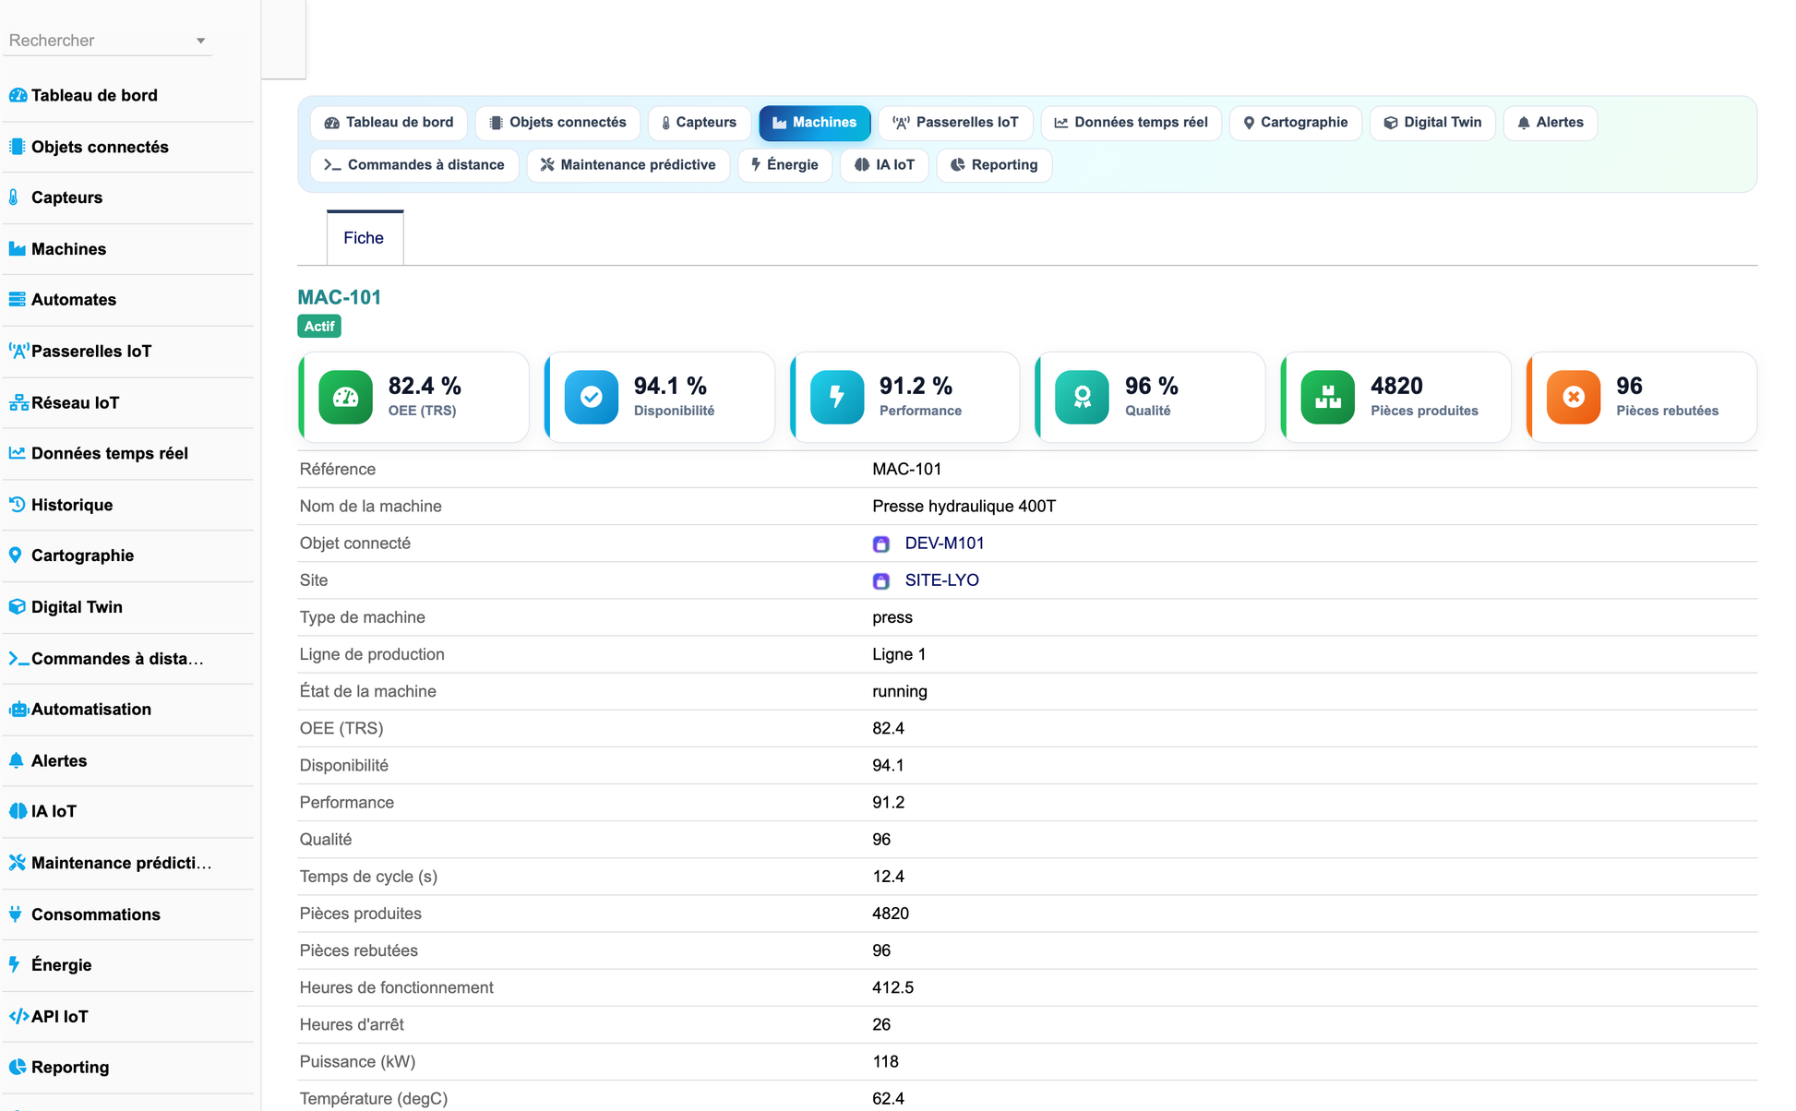
Task: Click the Performance lightning bolt icon
Action: pos(836,397)
